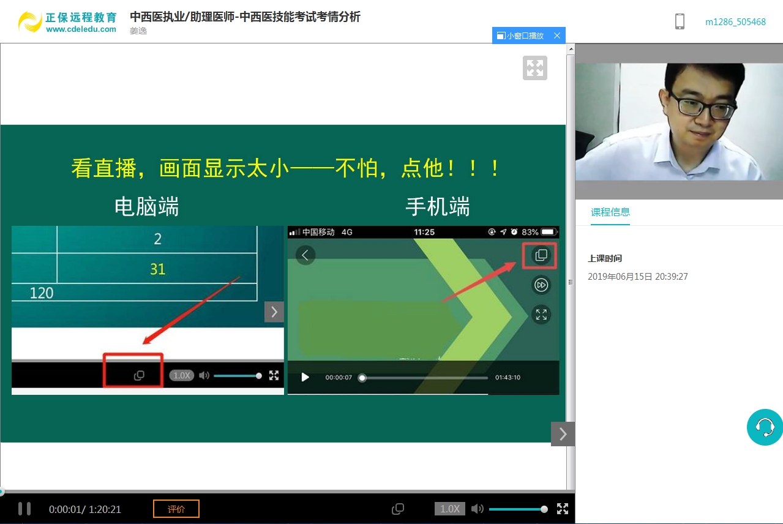783x524 pixels.
Task: Click the window-switch icon in the player bar
Action: pyautogui.click(x=398, y=509)
